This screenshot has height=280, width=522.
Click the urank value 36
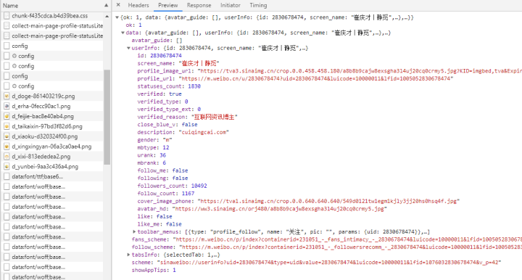162,155
